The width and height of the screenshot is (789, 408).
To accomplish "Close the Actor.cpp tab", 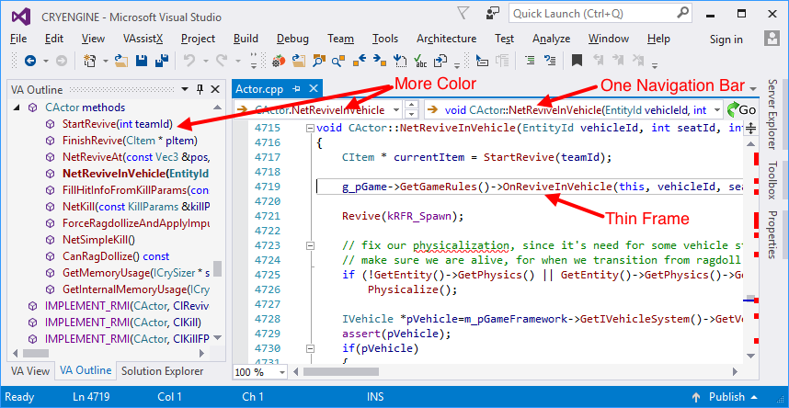I will [x=313, y=89].
